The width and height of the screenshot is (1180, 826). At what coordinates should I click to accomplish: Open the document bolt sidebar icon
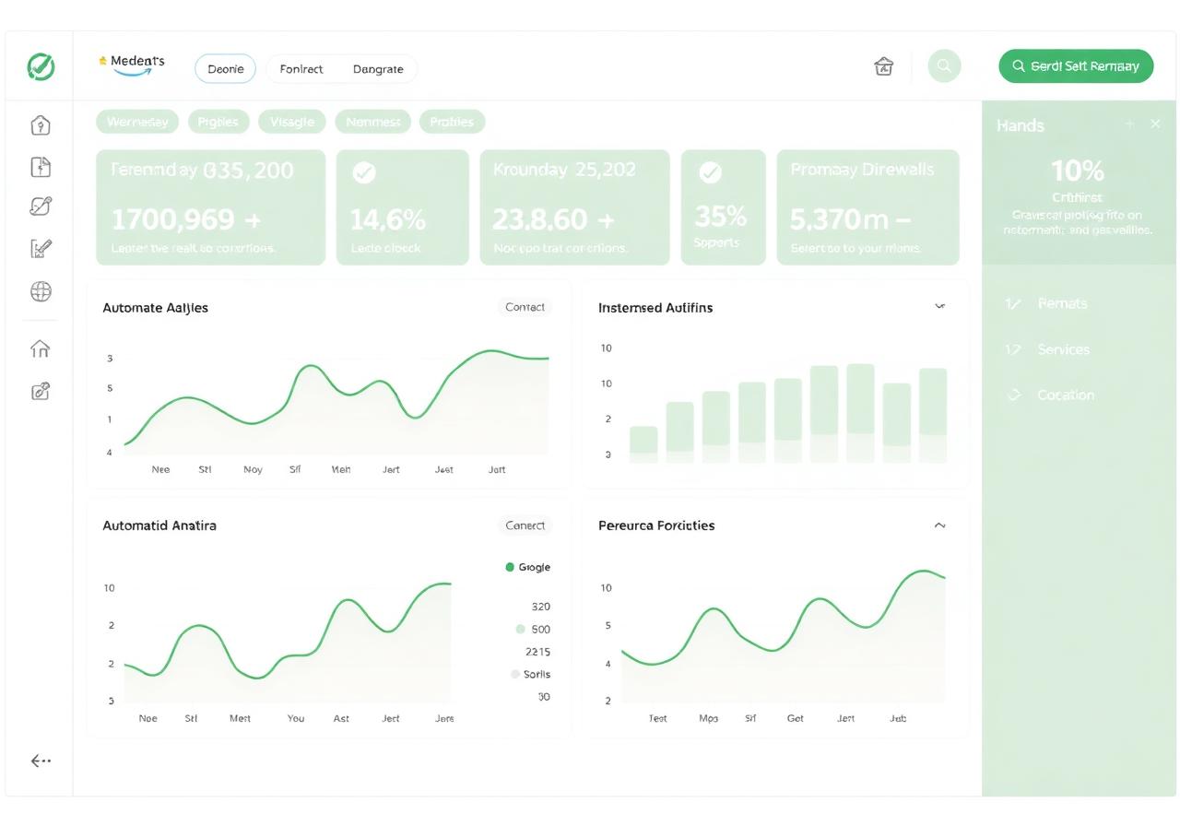click(x=41, y=167)
